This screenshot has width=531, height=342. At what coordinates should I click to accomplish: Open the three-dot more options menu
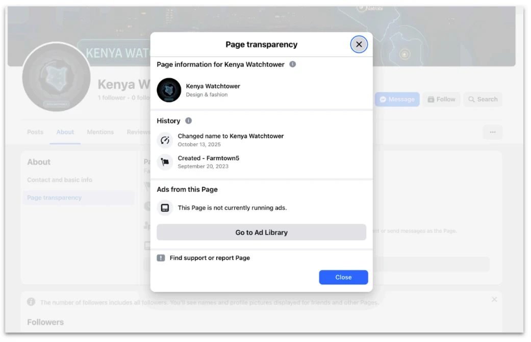click(492, 132)
